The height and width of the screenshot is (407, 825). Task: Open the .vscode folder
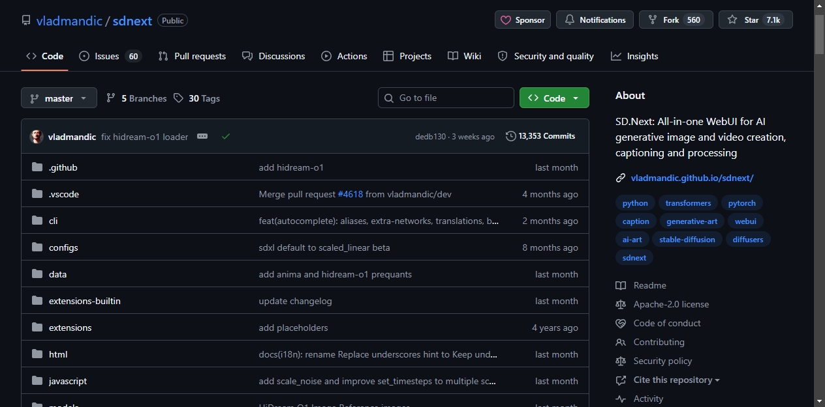click(x=64, y=194)
